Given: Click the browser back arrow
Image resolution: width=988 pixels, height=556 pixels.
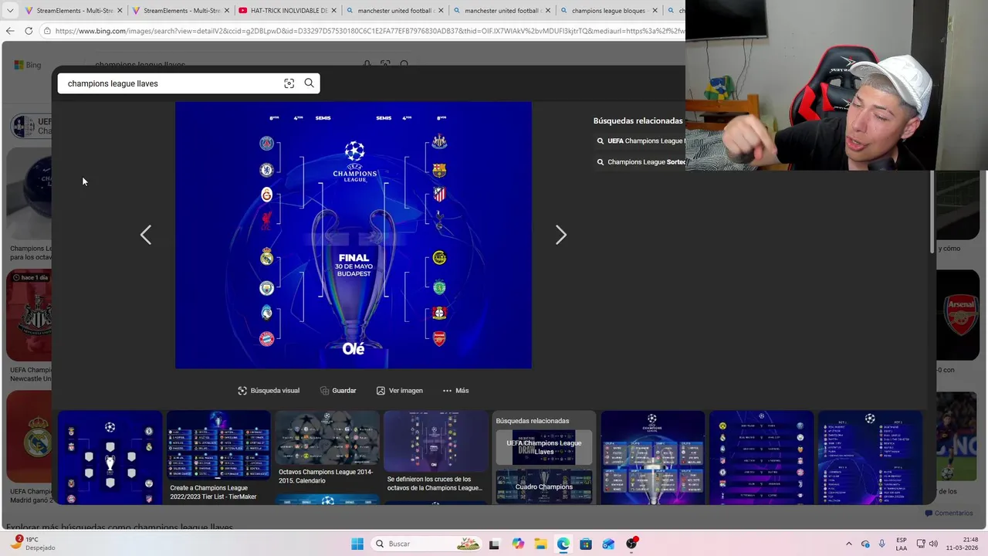Looking at the screenshot, I should pos(10,31).
